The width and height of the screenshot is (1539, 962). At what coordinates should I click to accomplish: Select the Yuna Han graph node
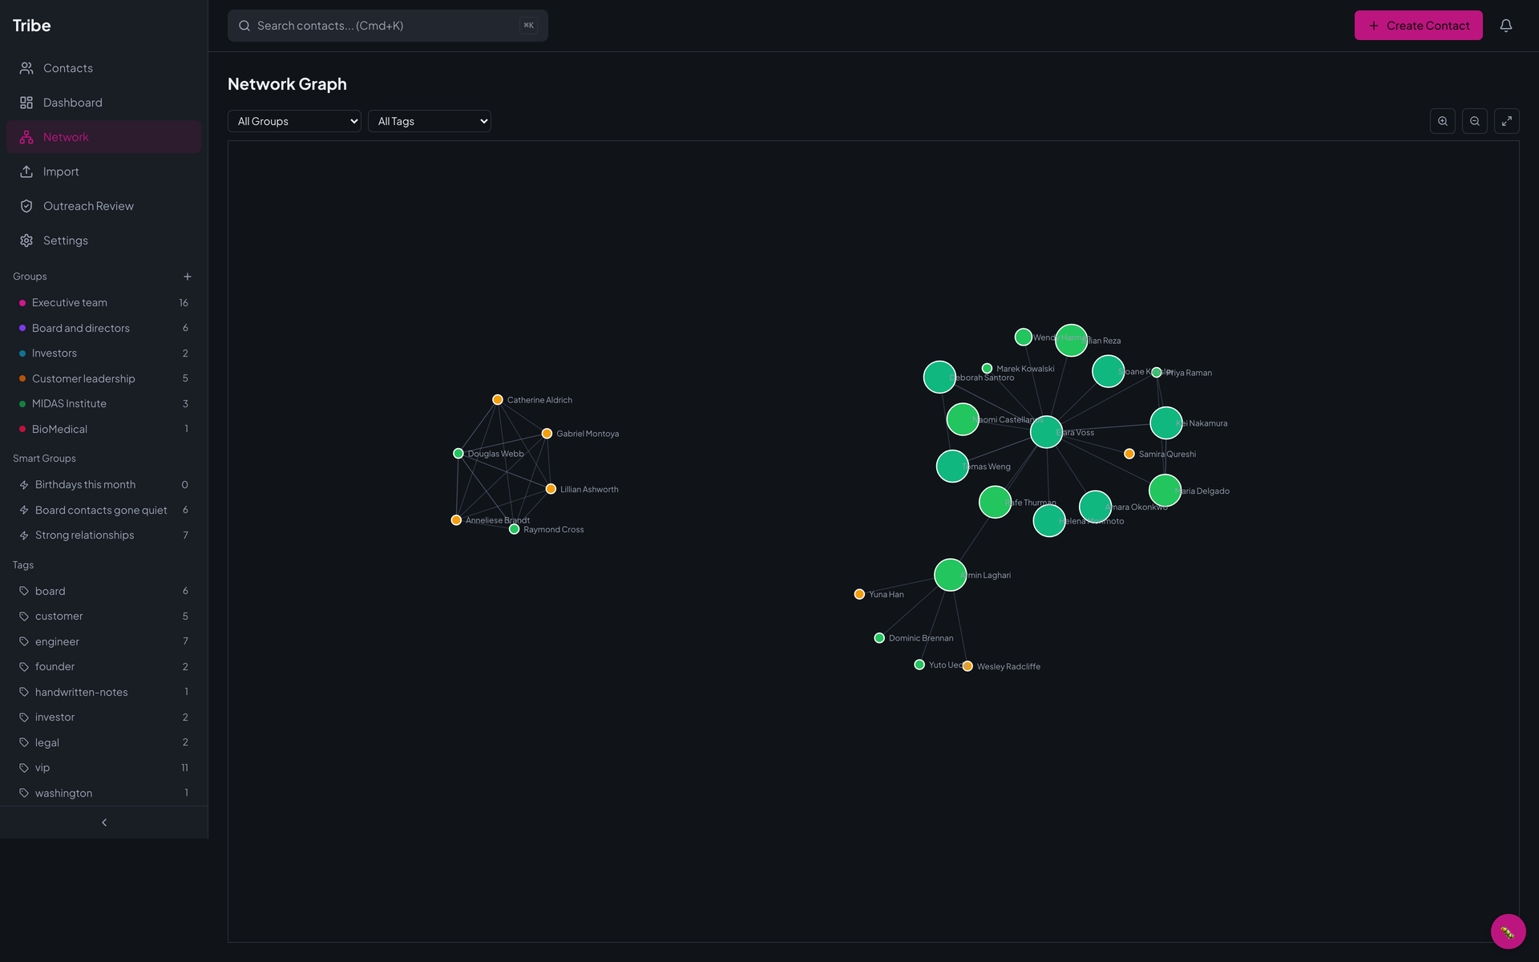[859, 594]
